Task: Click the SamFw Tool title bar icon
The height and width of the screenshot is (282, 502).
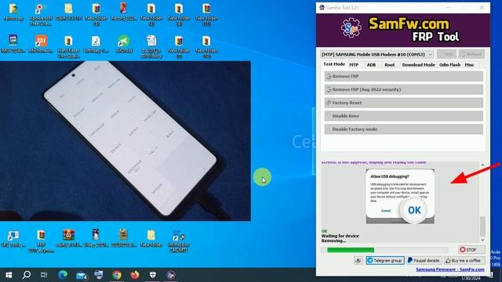Action: click(x=322, y=7)
